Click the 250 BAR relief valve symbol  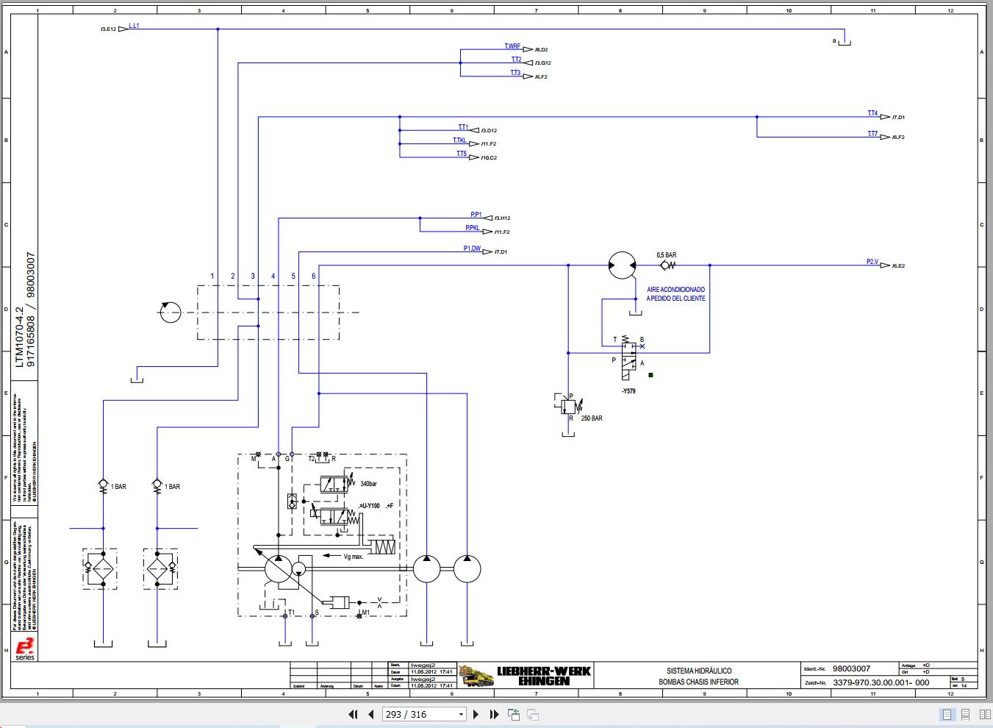pos(567,404)
